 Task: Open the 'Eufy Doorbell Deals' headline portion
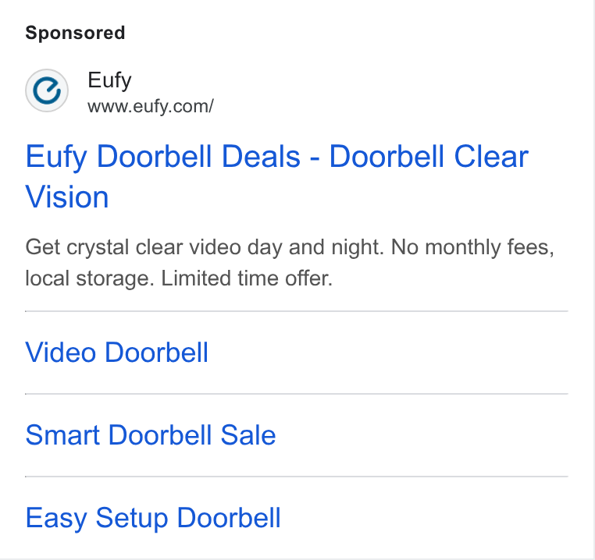[162, 157]
